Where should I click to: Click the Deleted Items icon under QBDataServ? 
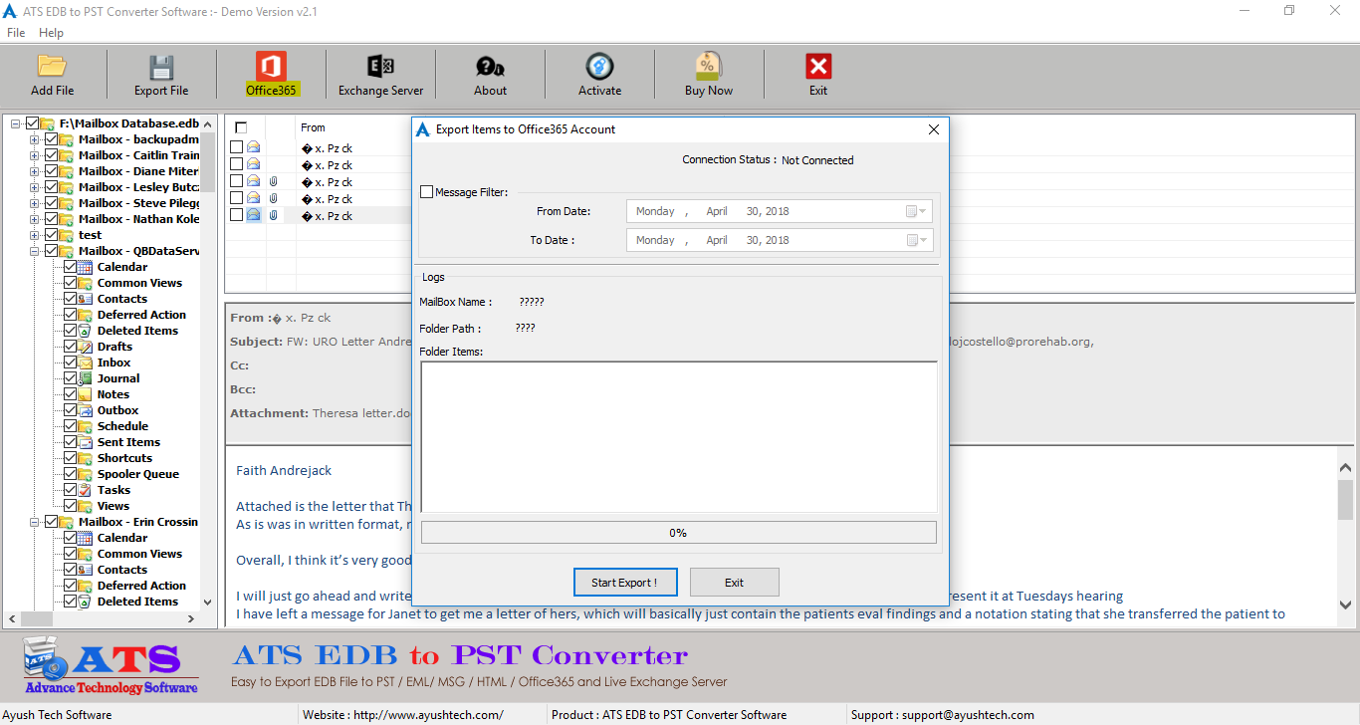point(86,331)
